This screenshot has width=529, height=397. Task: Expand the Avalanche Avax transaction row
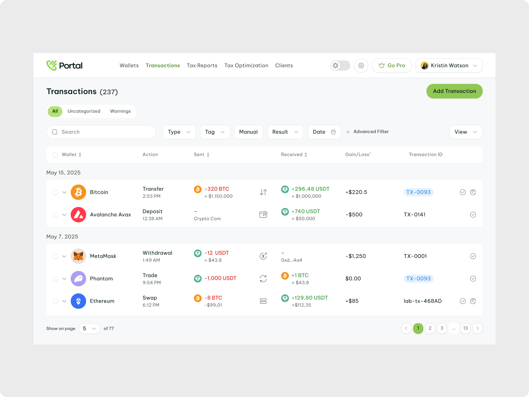(64, 215)
